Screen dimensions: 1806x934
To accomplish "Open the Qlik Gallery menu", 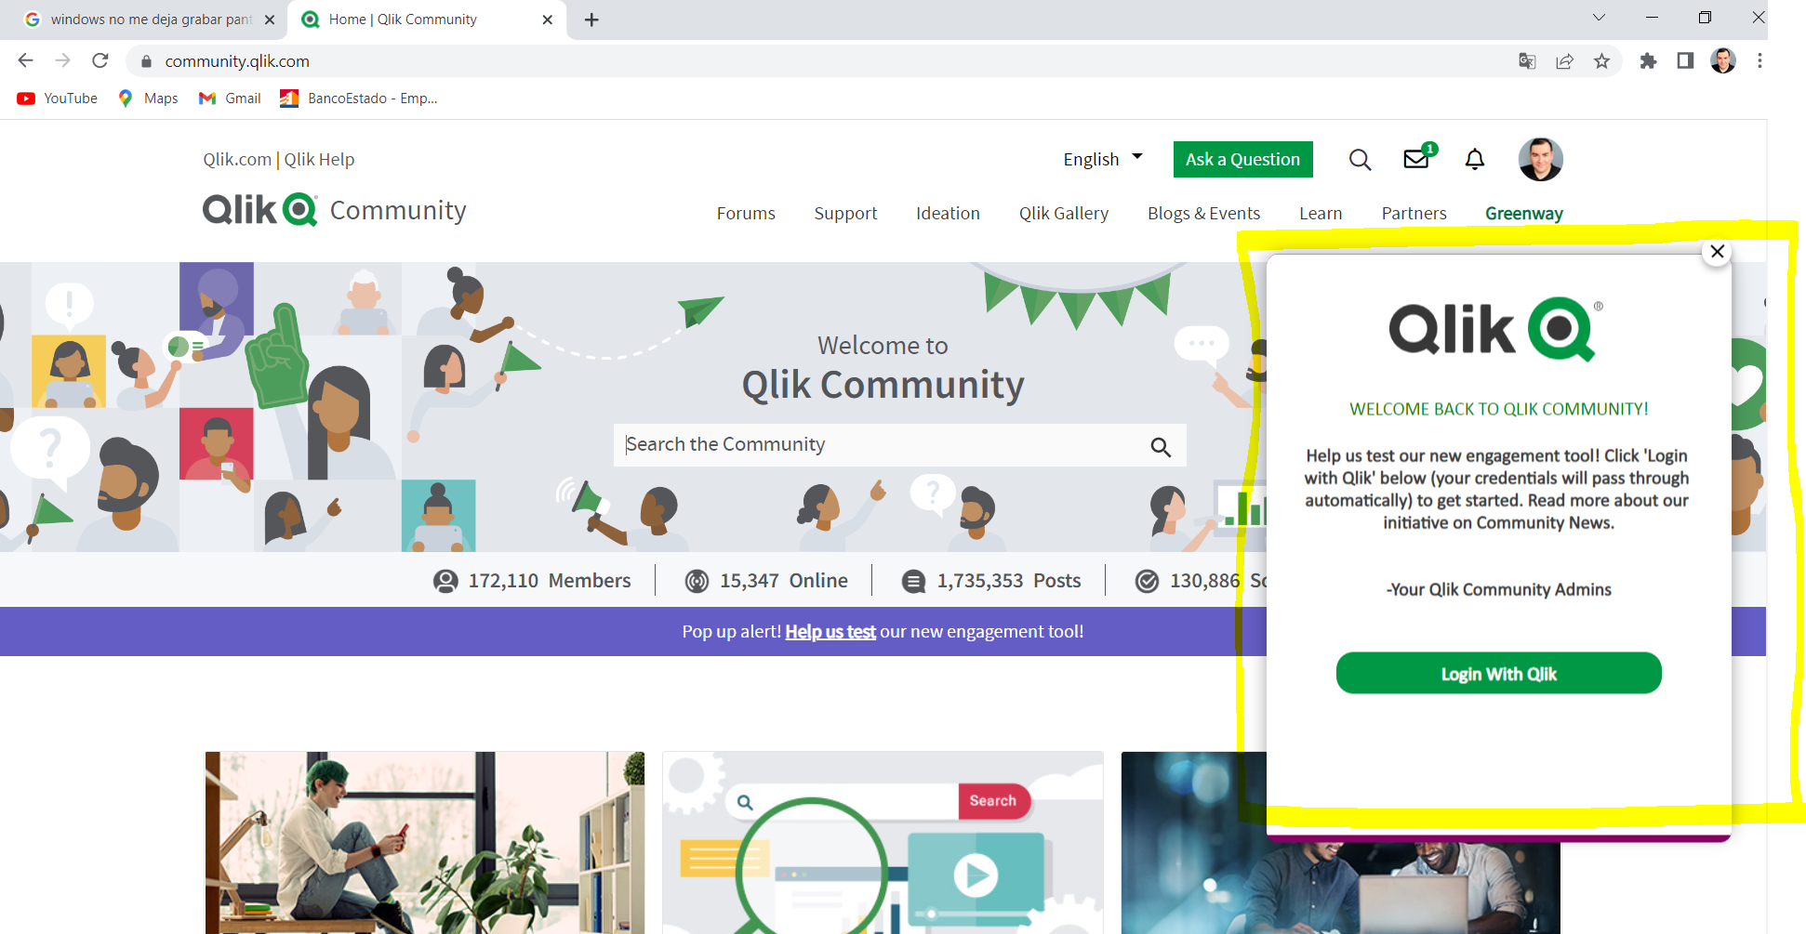I will [x=1064, y=213].
